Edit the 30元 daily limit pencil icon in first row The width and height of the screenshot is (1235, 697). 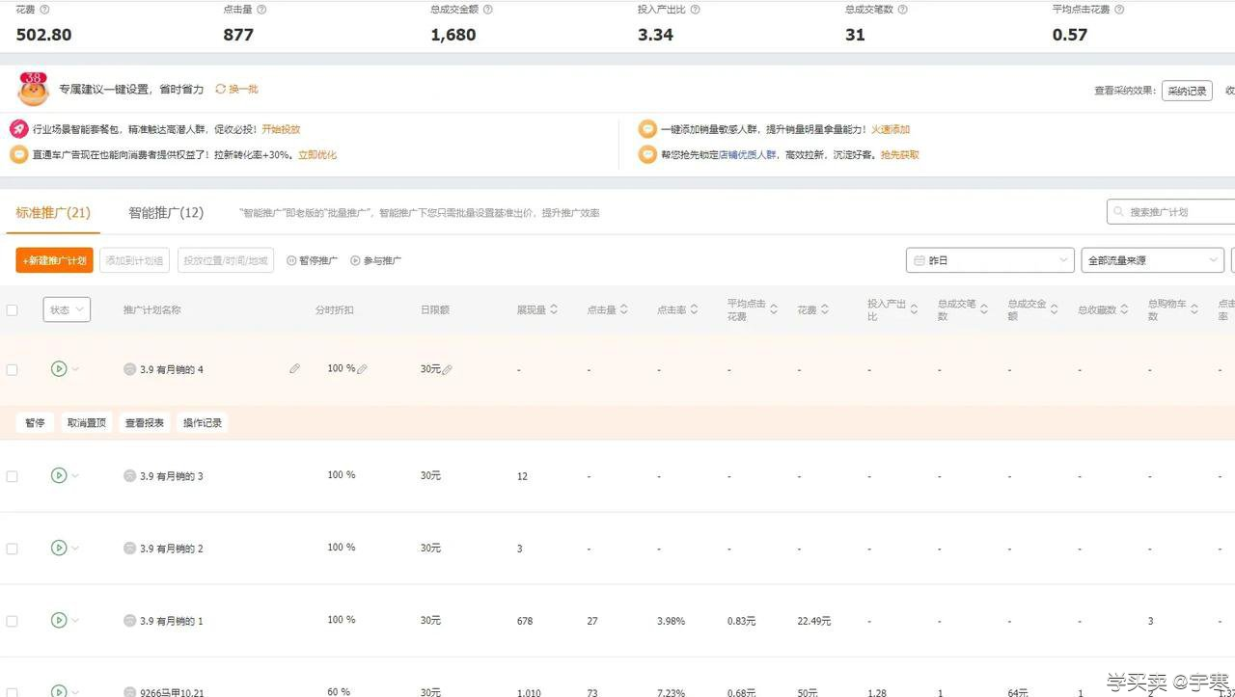[x=447, y=369]
